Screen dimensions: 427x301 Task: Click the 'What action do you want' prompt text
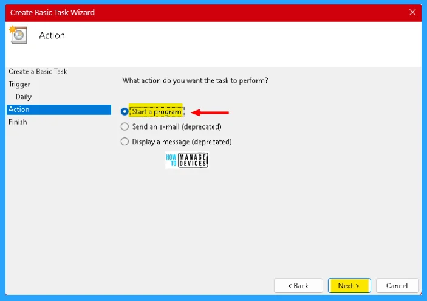[x=195, y=81]
